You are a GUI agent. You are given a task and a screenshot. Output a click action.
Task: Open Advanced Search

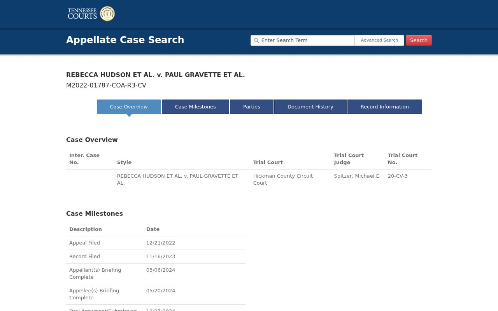[x=379, y=40]
